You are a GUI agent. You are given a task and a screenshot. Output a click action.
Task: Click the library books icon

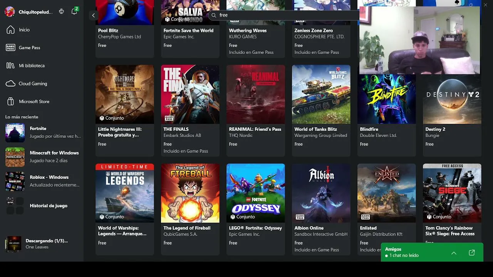coord(10,66)
